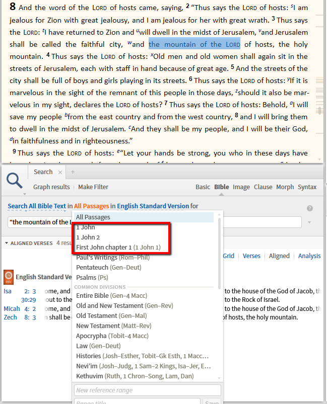Click the Bible text pane scrollbar thumb
327x404 pixels.
(320, 110)
